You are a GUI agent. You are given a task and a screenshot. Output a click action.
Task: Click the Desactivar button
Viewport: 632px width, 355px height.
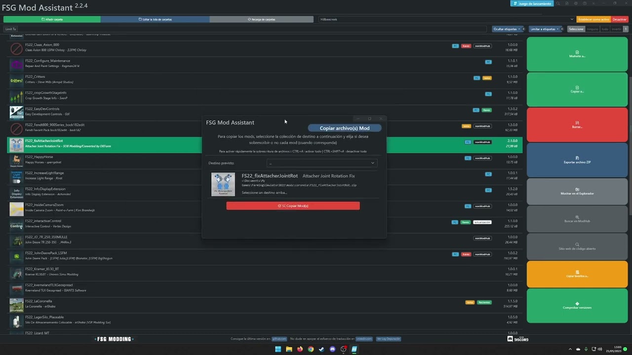pos(620,19)
